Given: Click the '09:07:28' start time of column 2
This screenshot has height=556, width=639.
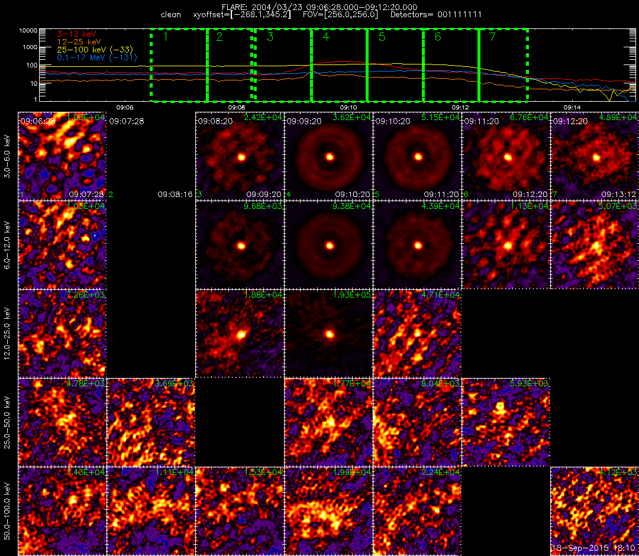Looking at the screenshot, I should pos(127,121).
